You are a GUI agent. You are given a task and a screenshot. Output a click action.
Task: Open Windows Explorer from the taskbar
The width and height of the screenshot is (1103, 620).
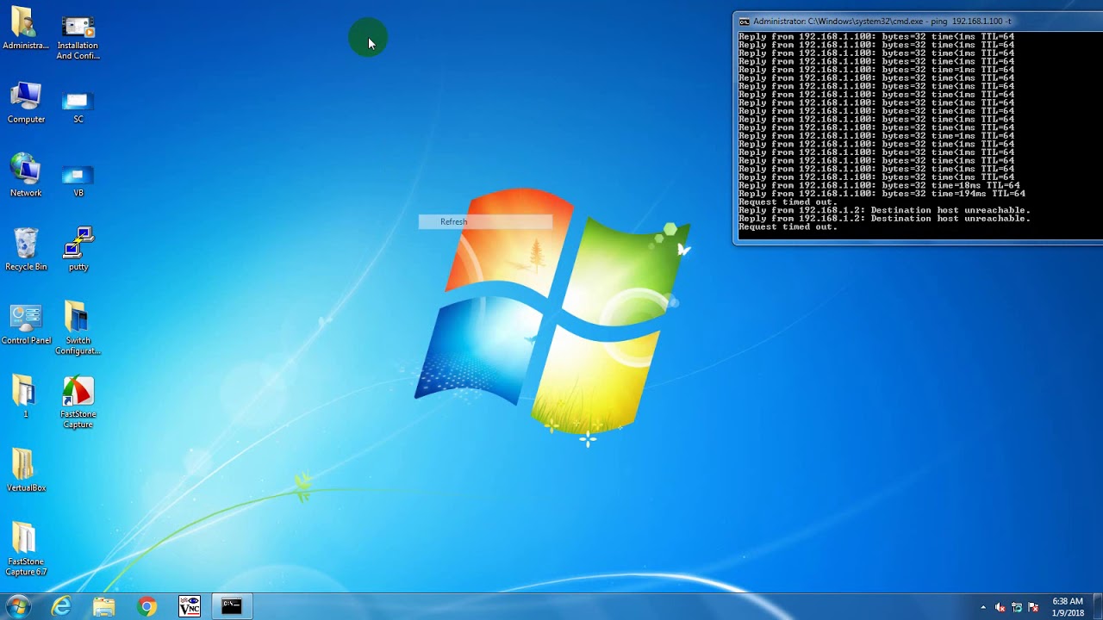point(103,606)
